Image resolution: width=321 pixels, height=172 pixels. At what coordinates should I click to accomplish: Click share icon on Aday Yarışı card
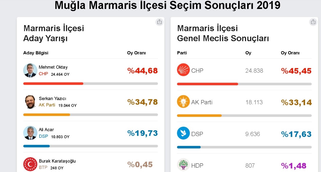click(x=159, y=22)
